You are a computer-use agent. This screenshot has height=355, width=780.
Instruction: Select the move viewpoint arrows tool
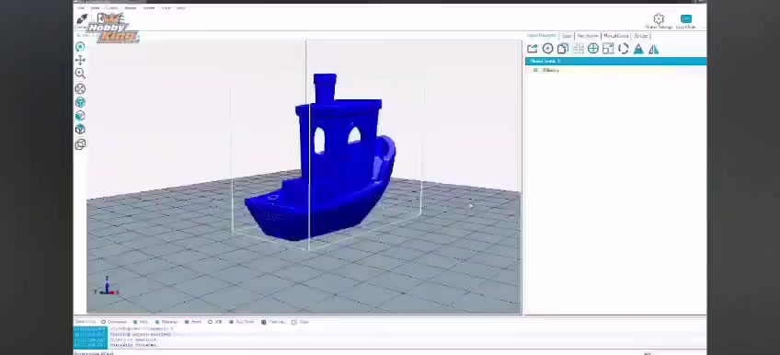(x=80, y=60)
